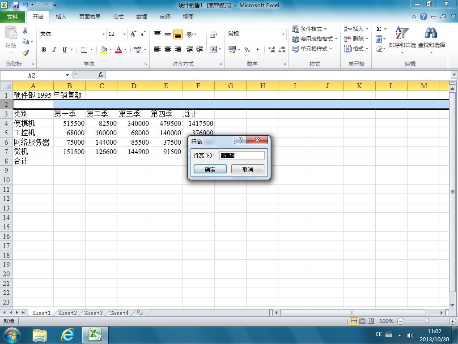The image size is (458, 344).
Task: Click the insert new worksheet tab icon
Action: click(140, 313)
